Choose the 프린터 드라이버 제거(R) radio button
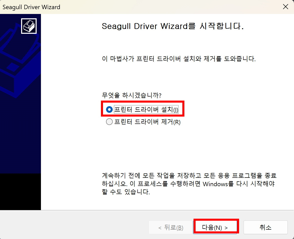This screenshot has height=239, width=294. click(x=109, y=122)
